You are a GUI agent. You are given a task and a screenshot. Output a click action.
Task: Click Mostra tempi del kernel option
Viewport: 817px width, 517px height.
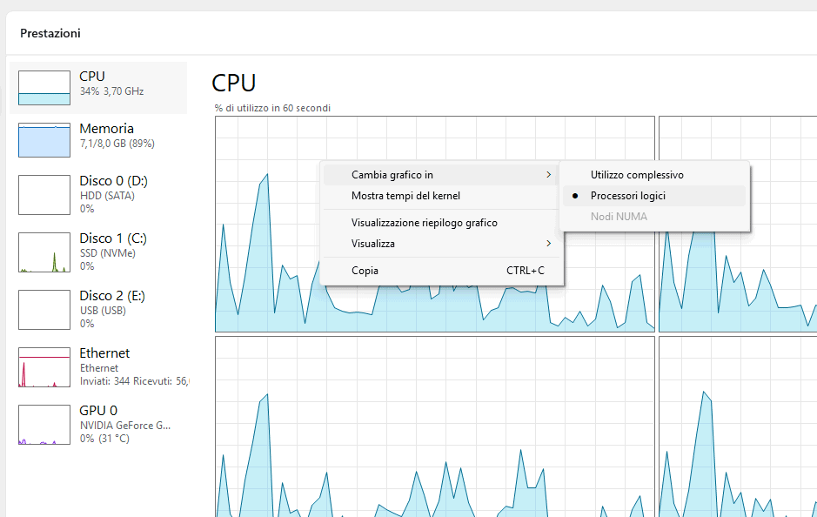coord(441,196)
